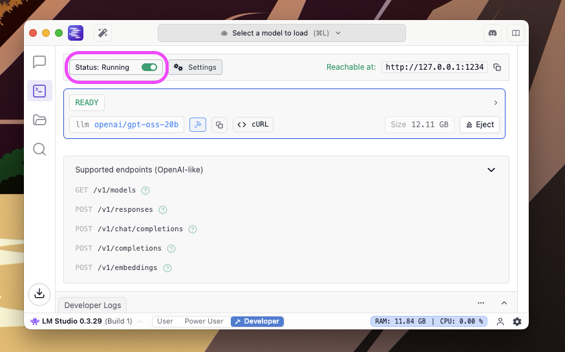Copy the model identifier

pos(219,125)
